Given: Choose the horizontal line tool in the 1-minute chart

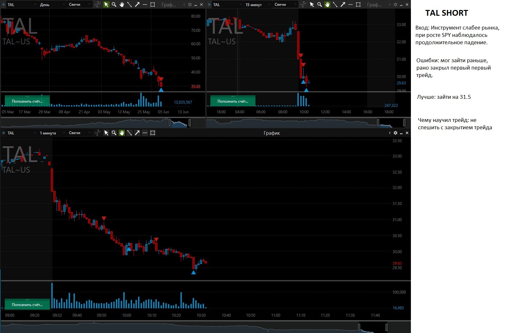Looking at the screenshot, I should 145,133.
